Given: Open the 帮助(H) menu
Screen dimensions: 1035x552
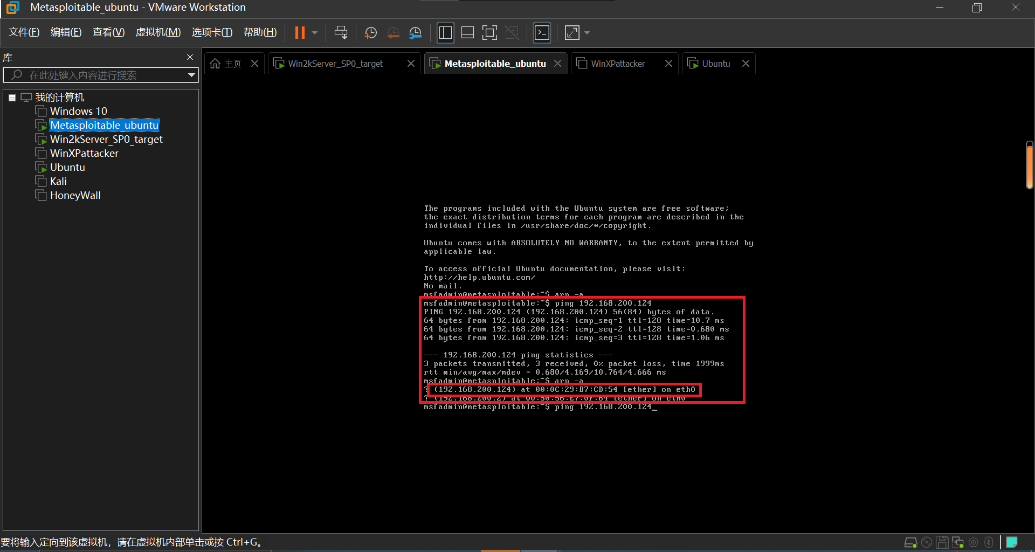Looking at the screenshot, I should (260, 32).
